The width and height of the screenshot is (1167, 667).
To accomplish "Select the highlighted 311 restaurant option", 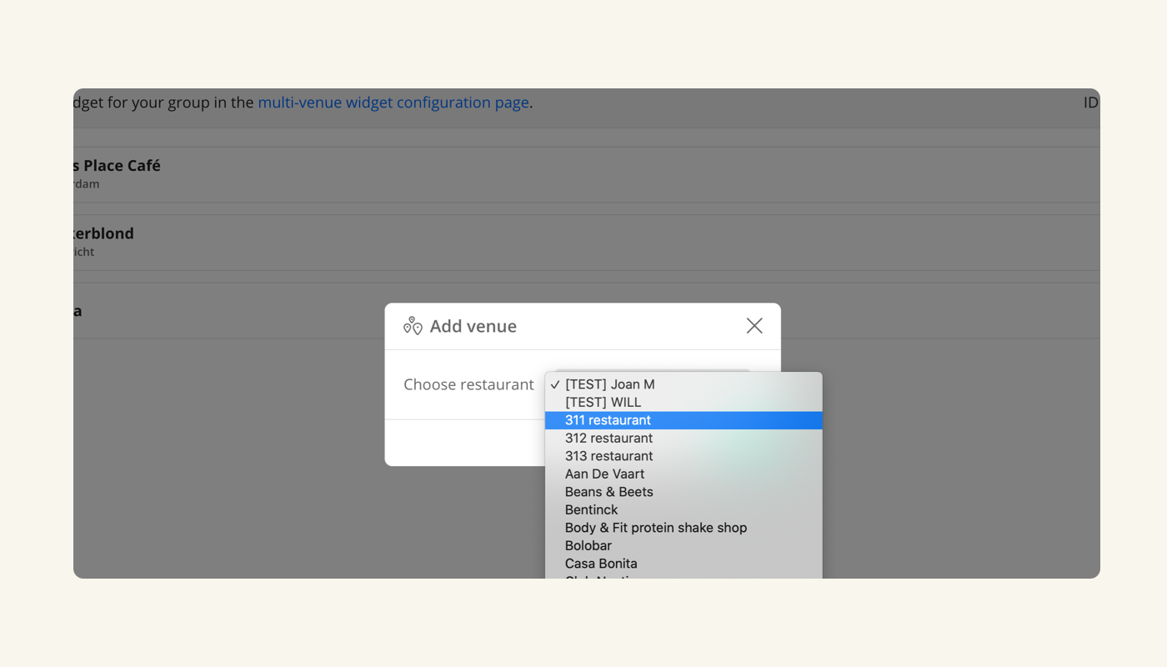I will pos(608,420).
